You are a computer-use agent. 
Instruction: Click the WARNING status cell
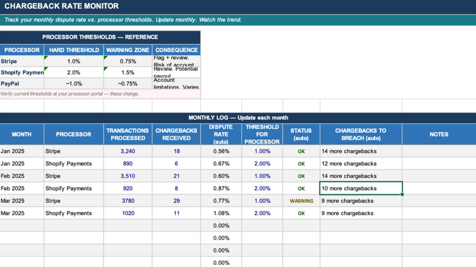point(301,201)
